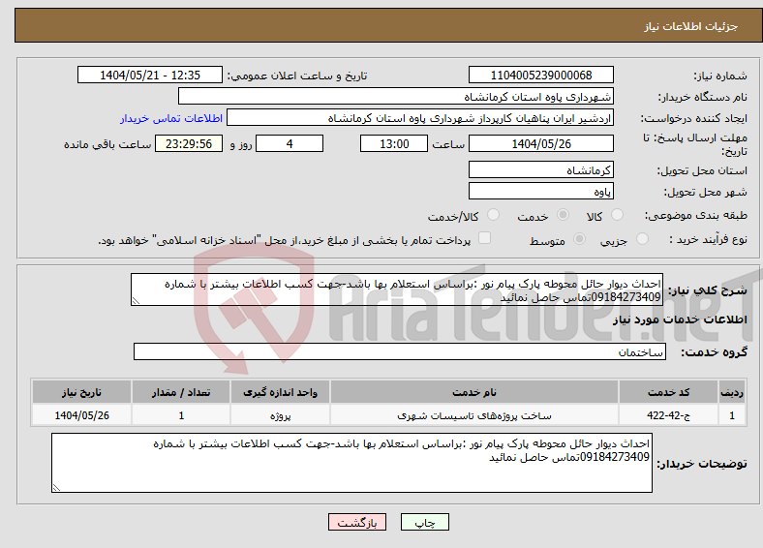Click the نام خدمت column header
Viewport: 763px width, 548px height.
[x=474, y=392]
